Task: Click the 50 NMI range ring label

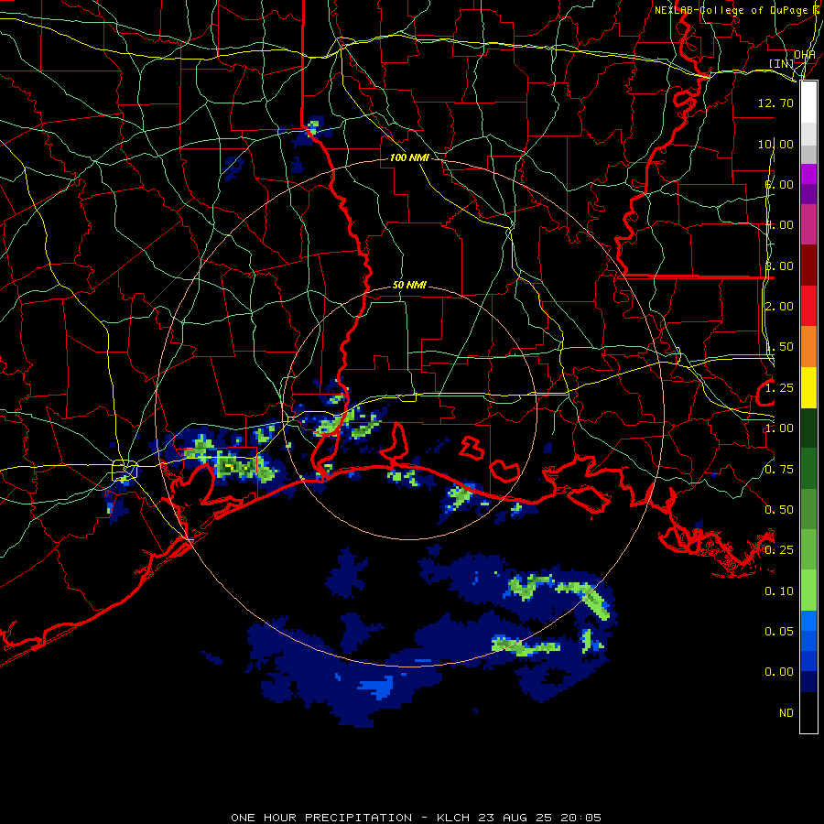Action: click(x=409, y=285)
